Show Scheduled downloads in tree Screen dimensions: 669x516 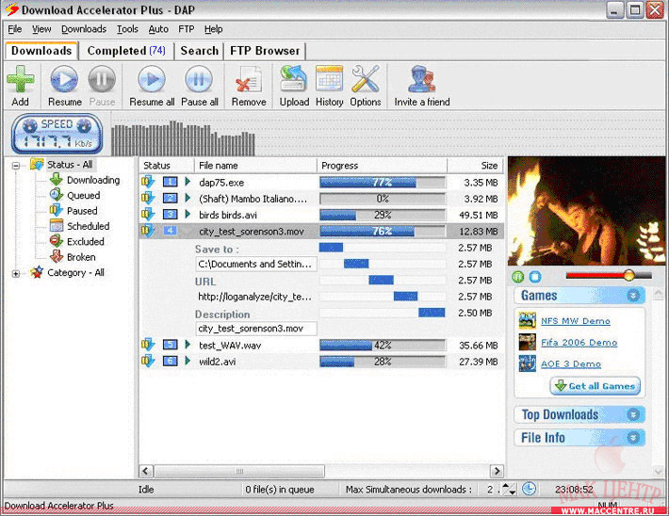point(88,226)
